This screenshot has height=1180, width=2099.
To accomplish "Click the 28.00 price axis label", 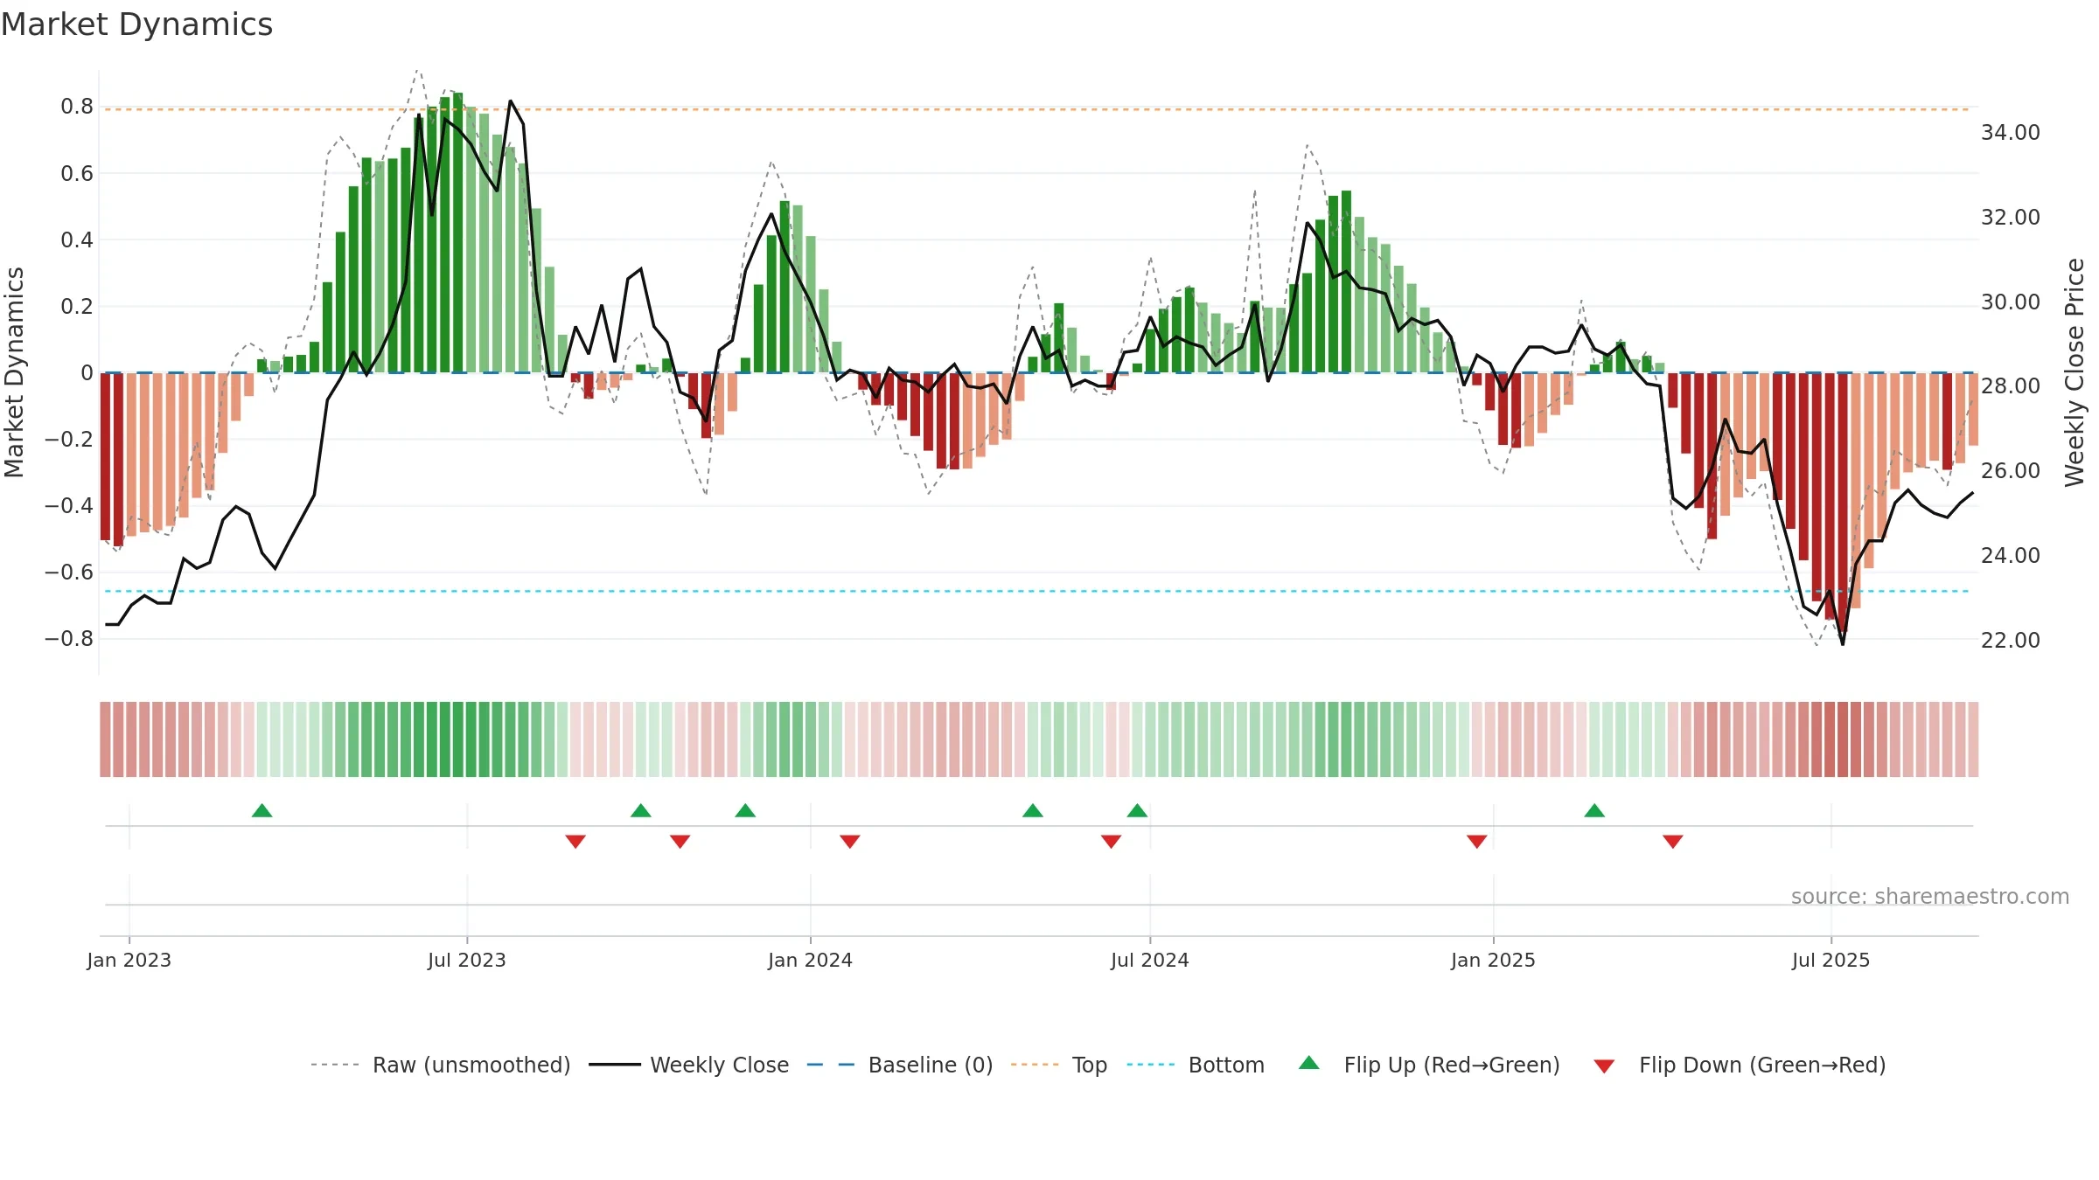I will [x=2011, y=385].
